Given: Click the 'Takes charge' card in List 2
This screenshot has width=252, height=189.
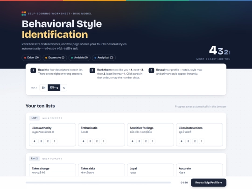Looking at the screenshot, I should point(52,170).
